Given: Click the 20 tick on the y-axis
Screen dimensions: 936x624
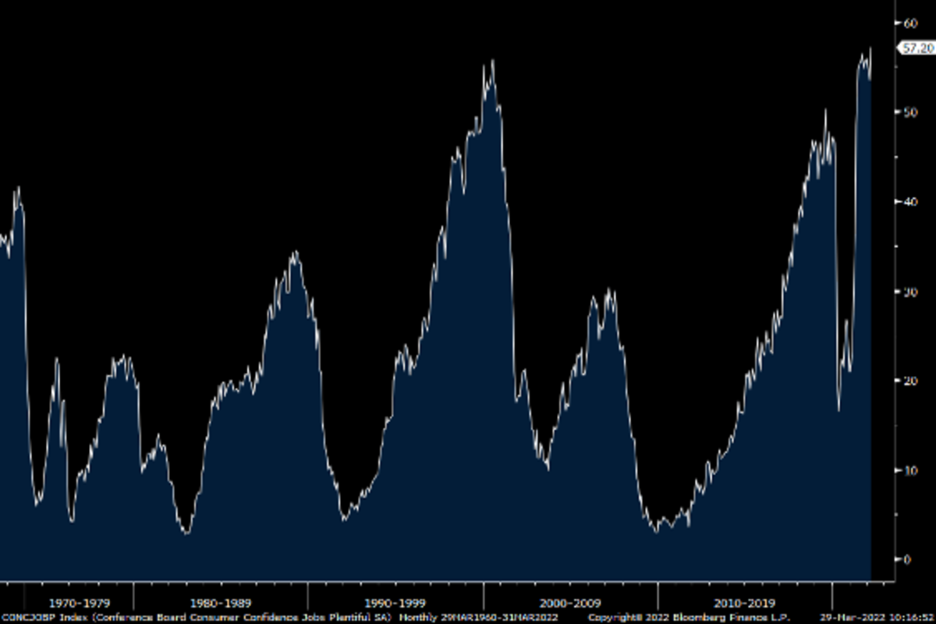Looking at the screenshot, I should (910, 380).
